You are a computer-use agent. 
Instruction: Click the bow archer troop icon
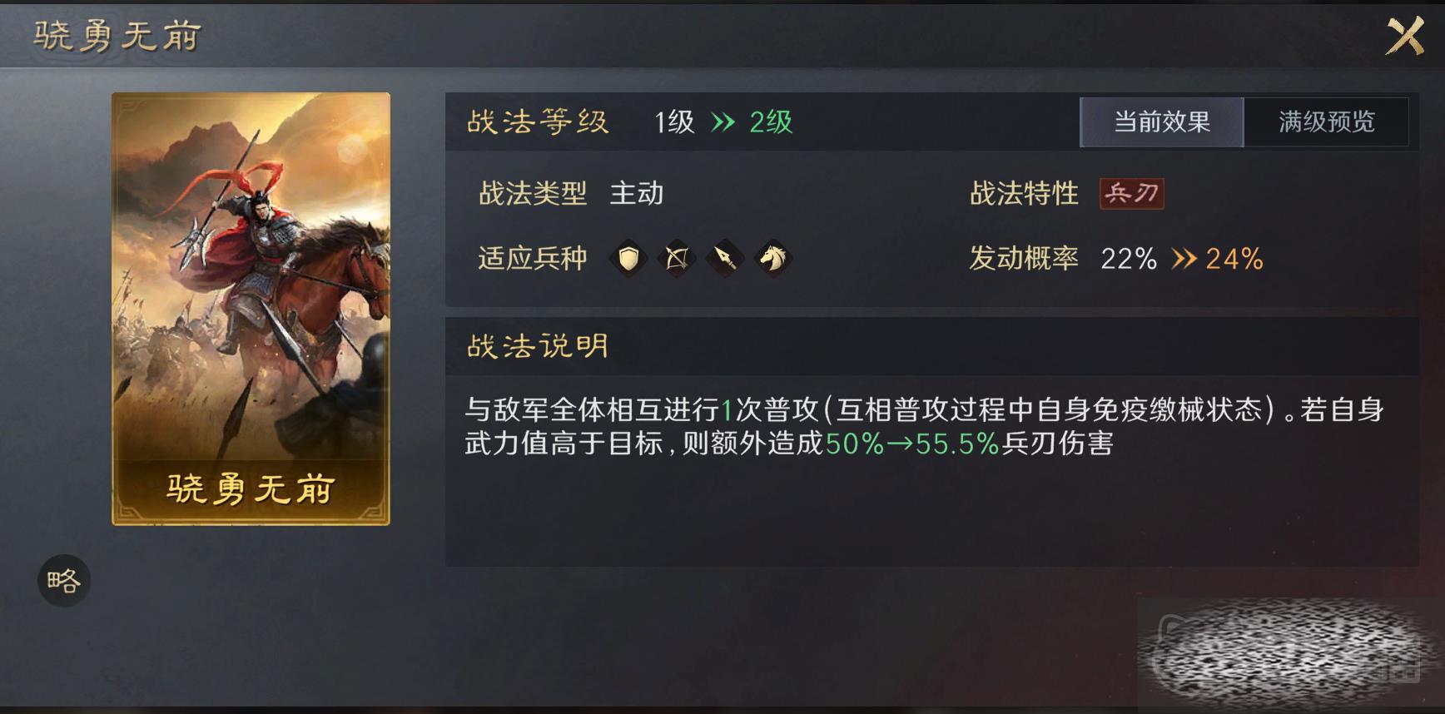(x=677, y=258)
